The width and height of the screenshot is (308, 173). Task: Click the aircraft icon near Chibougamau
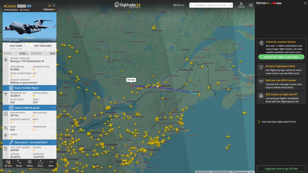[154, 27]
